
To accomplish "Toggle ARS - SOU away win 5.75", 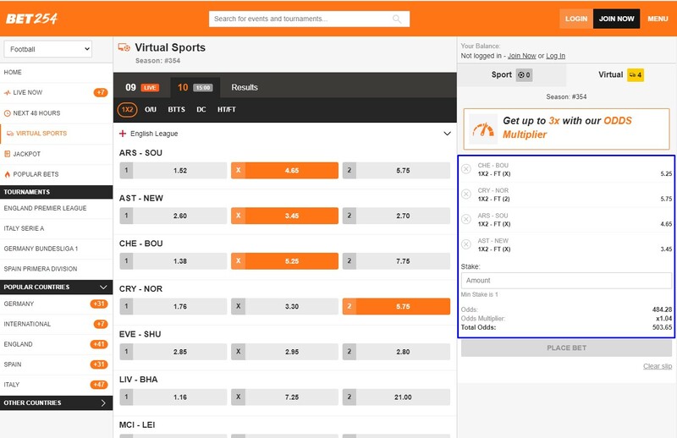I will pyautogui.click(x=396, y=171).
